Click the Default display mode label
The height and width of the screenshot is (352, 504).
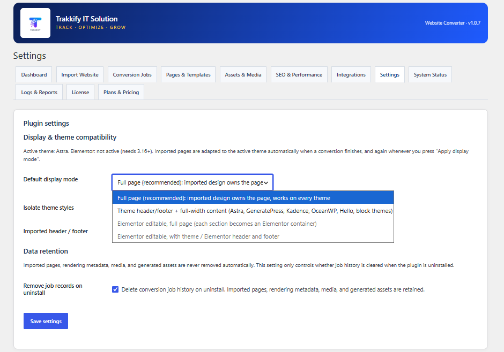coord(50,179)
